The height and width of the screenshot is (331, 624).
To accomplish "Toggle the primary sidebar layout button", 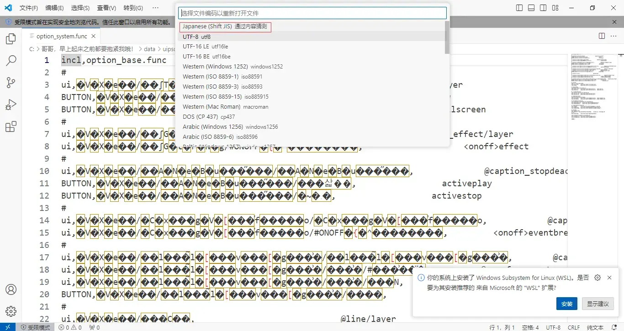I will pos(519,8).
